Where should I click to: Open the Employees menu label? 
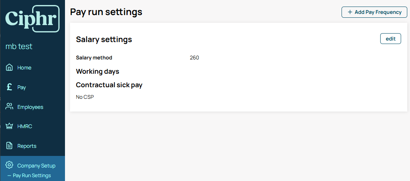click(30, 107)
